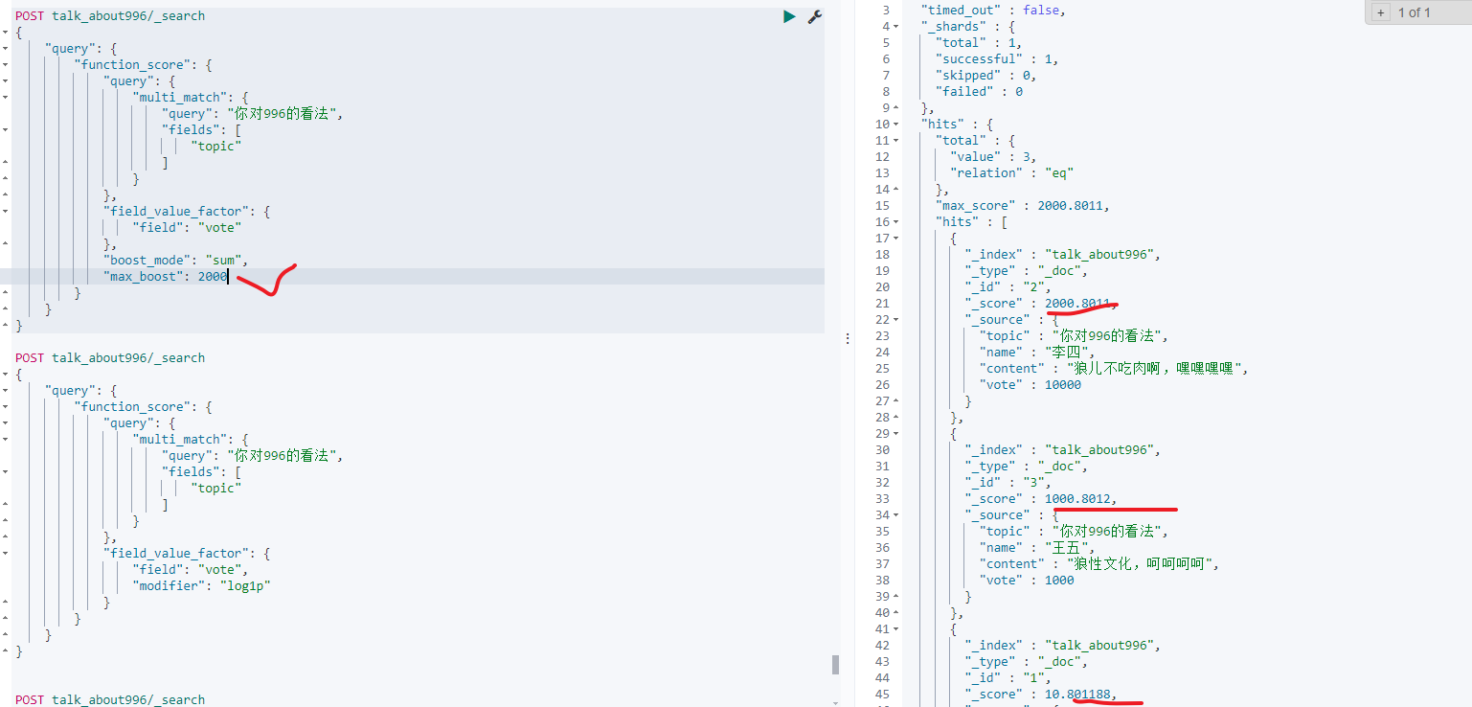Click "content" starting 狼儿不吃肉啊 on line 25

[1115, 369]
